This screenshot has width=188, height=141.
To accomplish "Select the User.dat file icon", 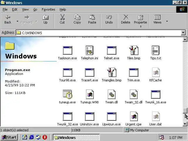I will (x=156, y=116).
